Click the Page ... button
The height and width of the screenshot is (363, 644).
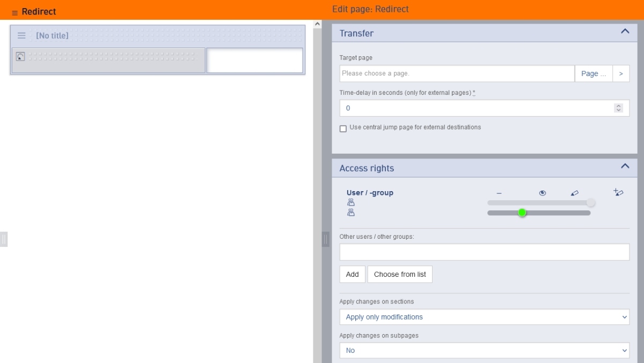pyautogui.click(x=593, y=73)
